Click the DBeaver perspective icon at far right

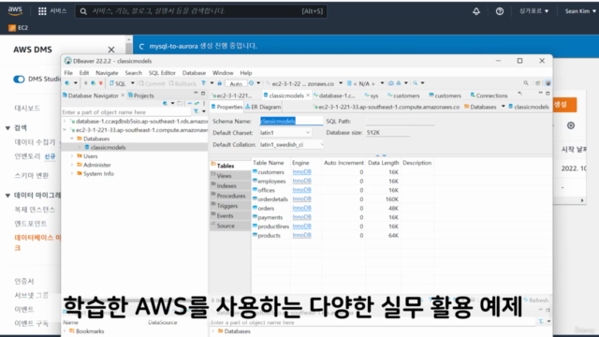pyautogui.click(x=548, y=83)
